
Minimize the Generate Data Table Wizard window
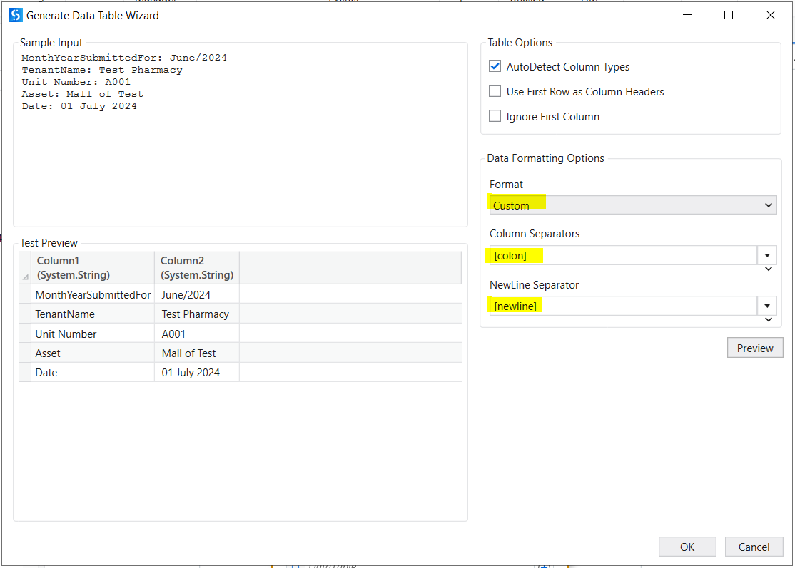tap(687, 15)
